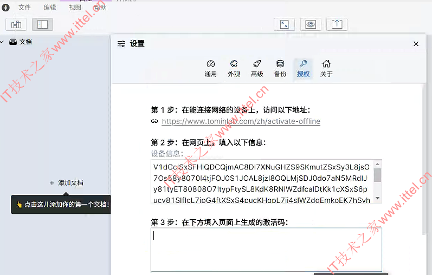432x275 pixels.
Task: Click the activation code input field
Action: point(266,250)
